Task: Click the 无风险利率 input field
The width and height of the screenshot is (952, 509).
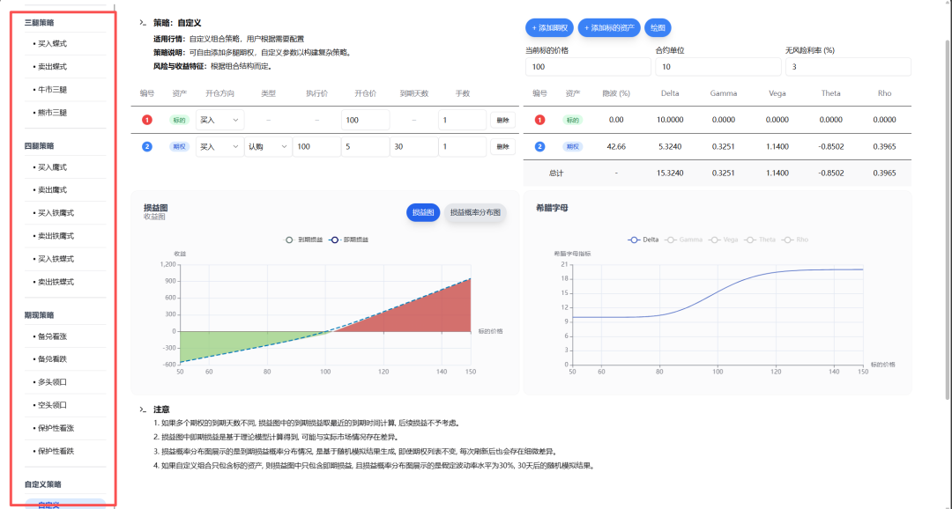Action: pyautogui.click(x=847, y=67)
